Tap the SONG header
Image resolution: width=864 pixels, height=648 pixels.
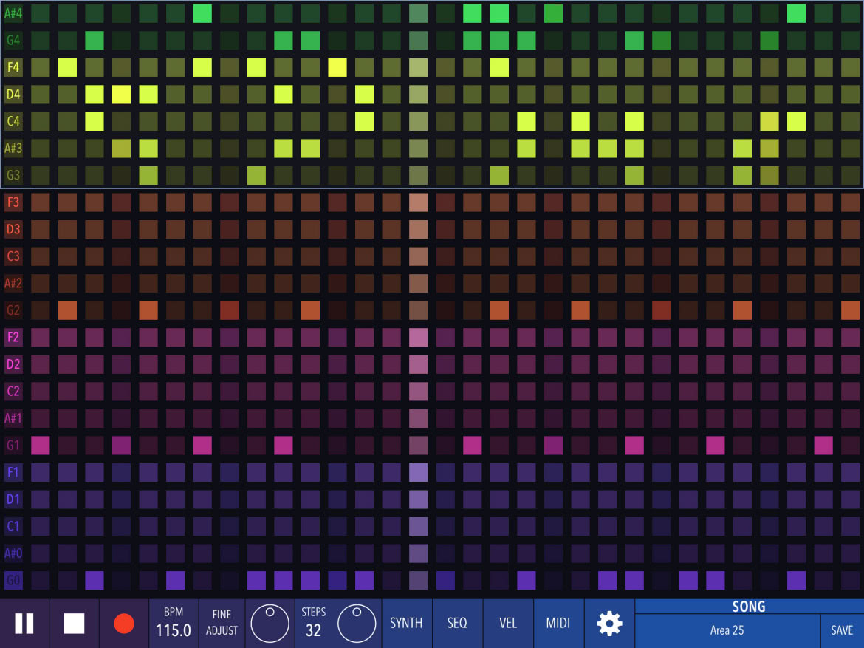click(x=749, y=607)
